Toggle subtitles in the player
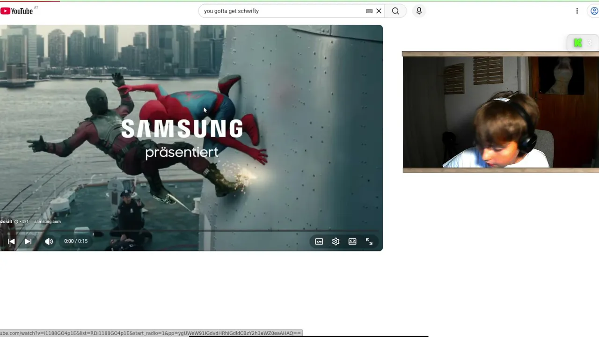 tap(319, 242)
